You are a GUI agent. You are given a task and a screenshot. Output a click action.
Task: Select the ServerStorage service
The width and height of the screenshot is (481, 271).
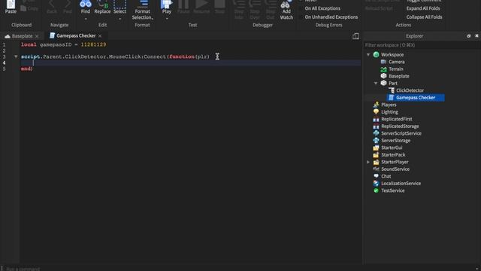(395, 141)
